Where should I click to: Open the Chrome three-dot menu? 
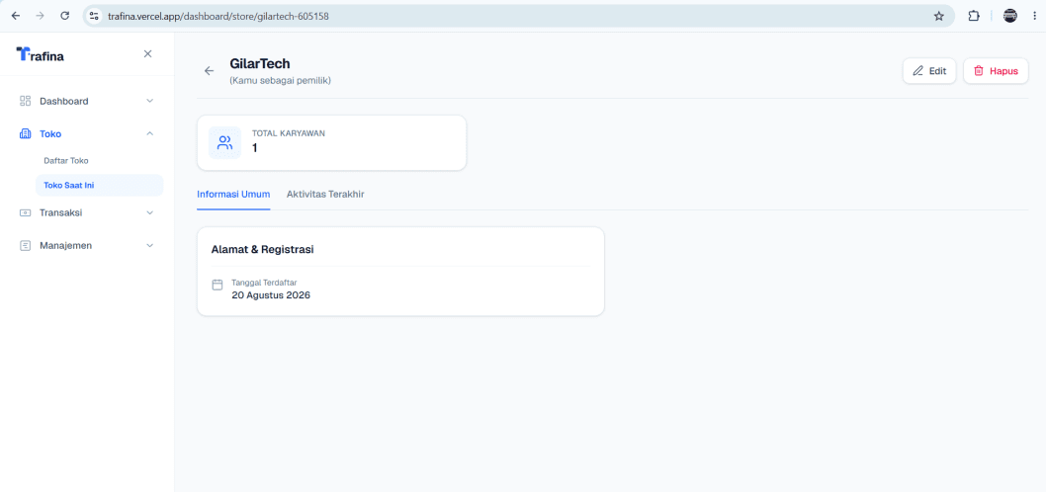[1034, 16]
